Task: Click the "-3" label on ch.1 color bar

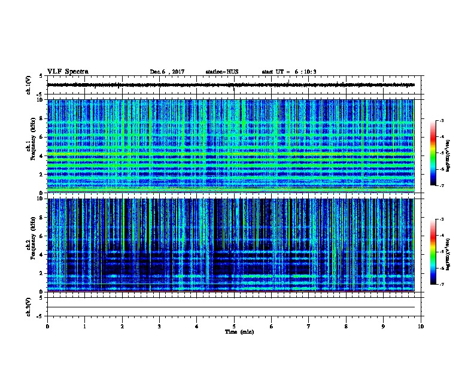Action: 441,120
